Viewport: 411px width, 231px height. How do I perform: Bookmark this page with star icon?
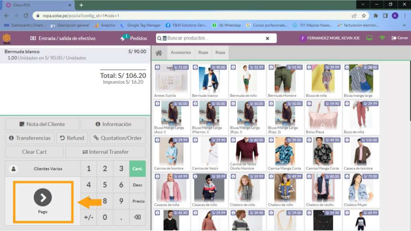[364, 16]
